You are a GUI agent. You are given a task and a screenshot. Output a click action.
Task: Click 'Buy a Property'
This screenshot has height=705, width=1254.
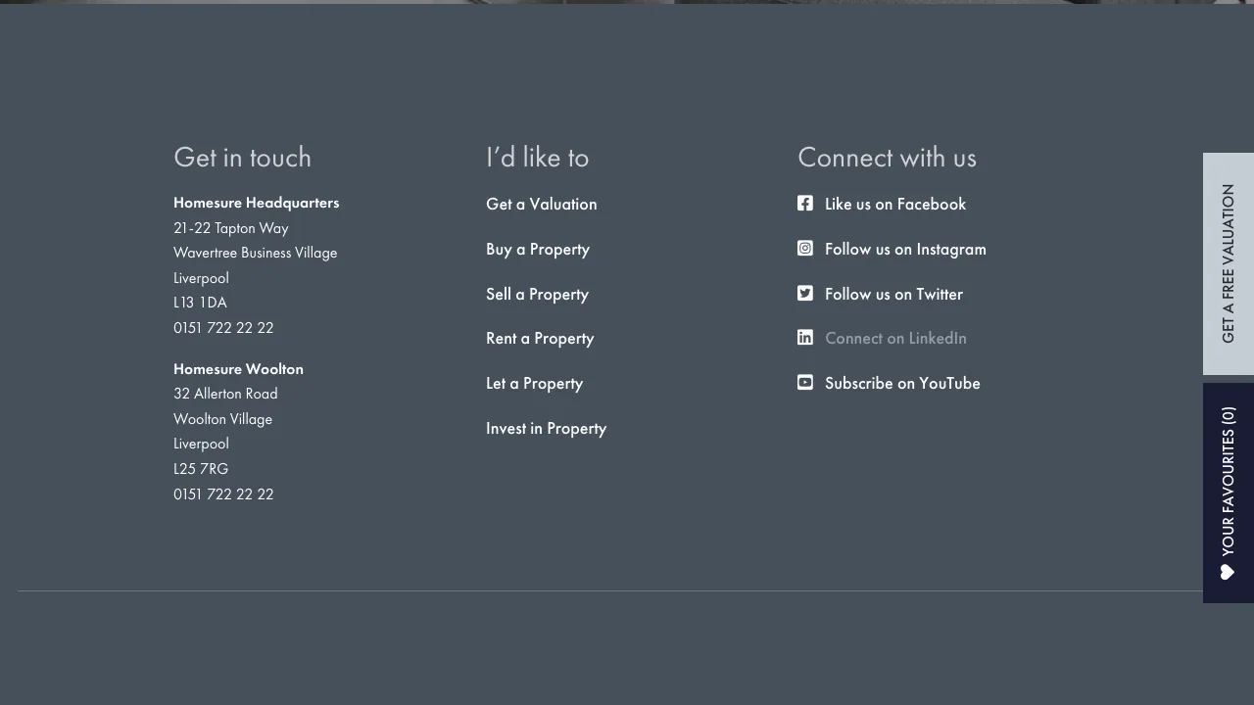click(x=537, y=249)
